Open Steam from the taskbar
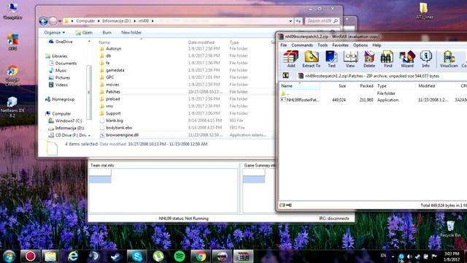 point(115,256)
